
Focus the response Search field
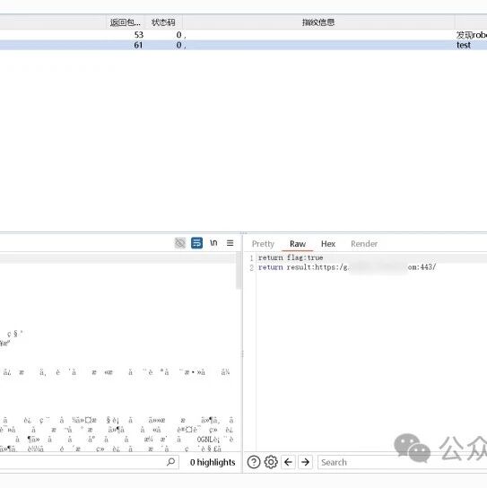[x=402, y=462]
